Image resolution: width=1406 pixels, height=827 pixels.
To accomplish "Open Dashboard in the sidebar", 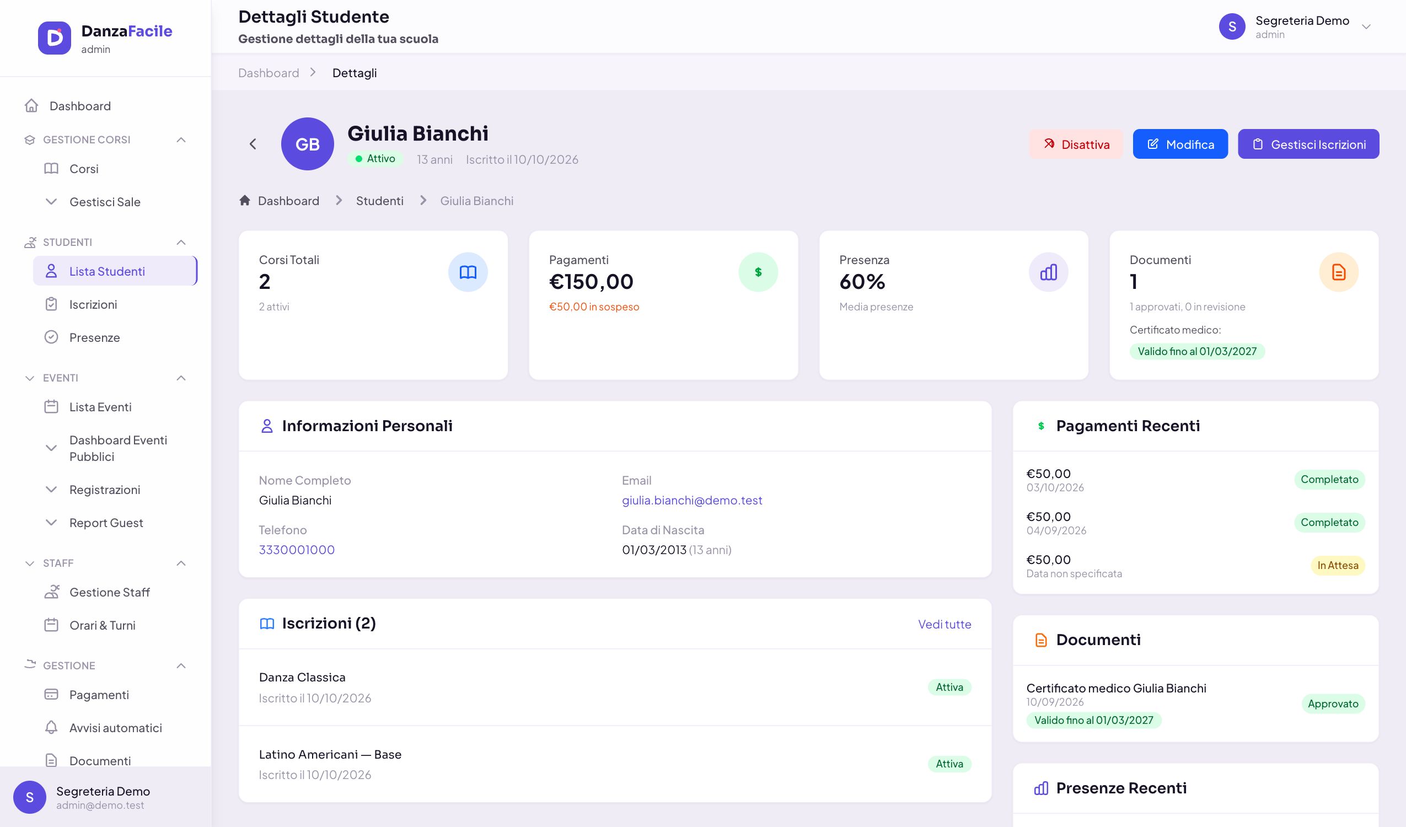I will 105,106.
